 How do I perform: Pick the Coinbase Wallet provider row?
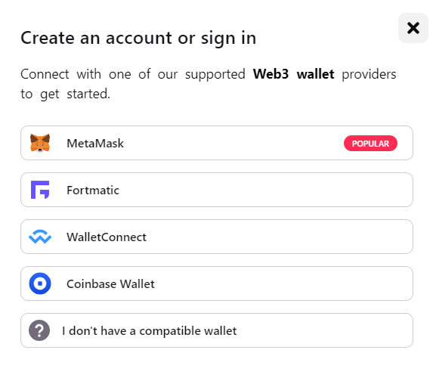[x=217, y=283]
